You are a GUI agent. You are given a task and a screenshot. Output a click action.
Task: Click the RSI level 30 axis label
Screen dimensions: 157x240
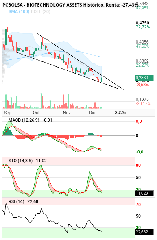pyautogui.click(x=138, y=227)
